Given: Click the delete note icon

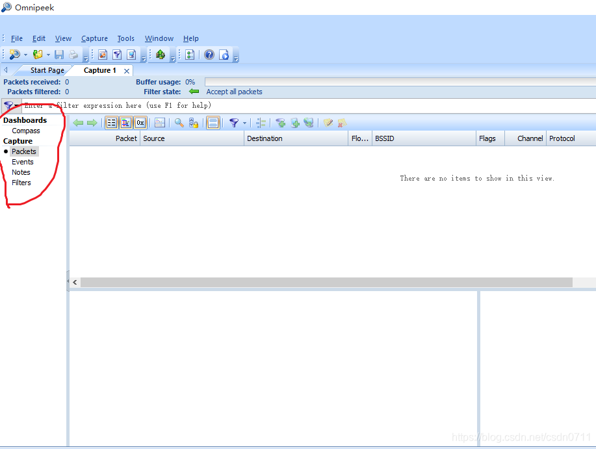Looking at the screenshot, I should 342,123.
